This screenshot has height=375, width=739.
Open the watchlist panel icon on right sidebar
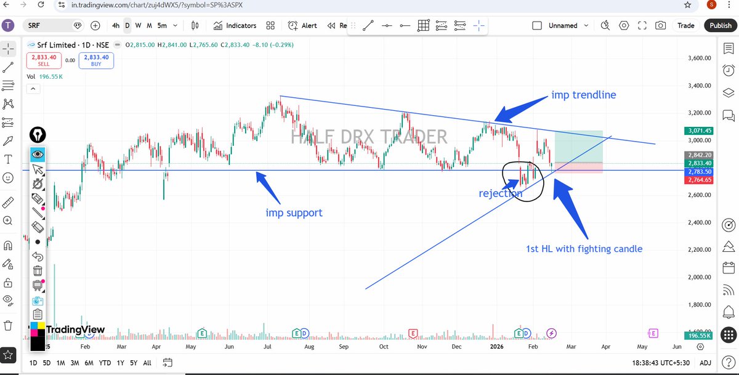(x=729, y=49)
